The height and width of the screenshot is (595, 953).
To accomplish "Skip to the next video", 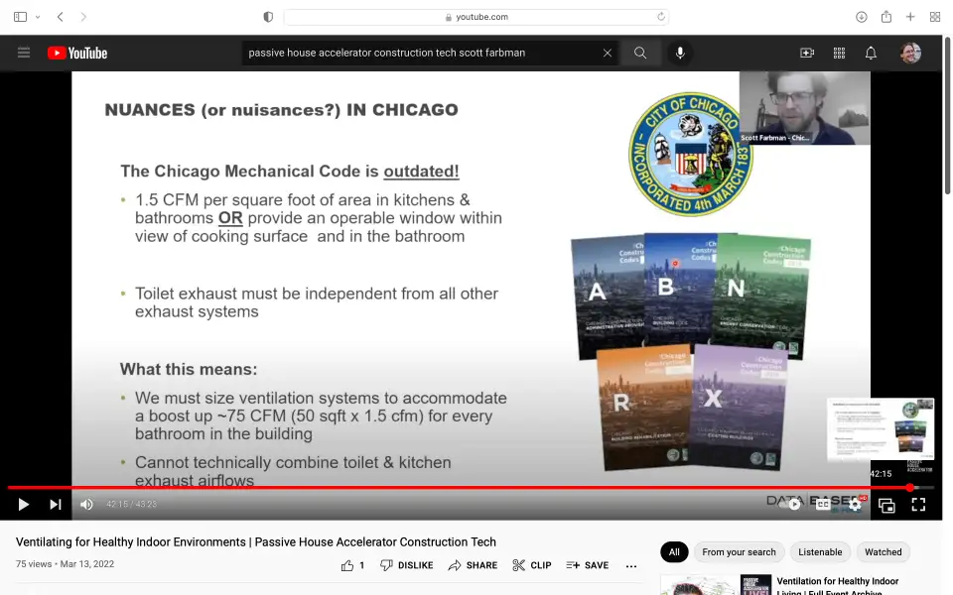I will point(56,505).
